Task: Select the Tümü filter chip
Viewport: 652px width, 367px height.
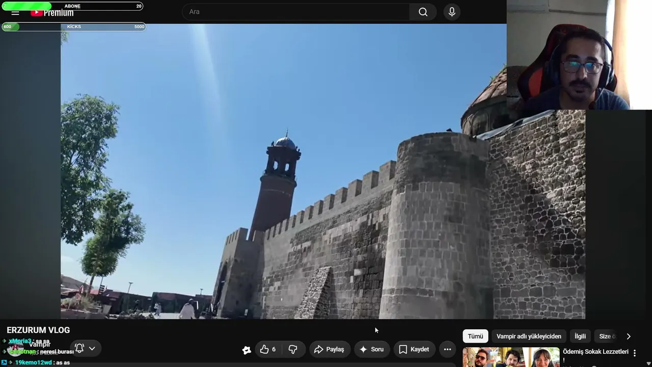Action: [475, 336]
